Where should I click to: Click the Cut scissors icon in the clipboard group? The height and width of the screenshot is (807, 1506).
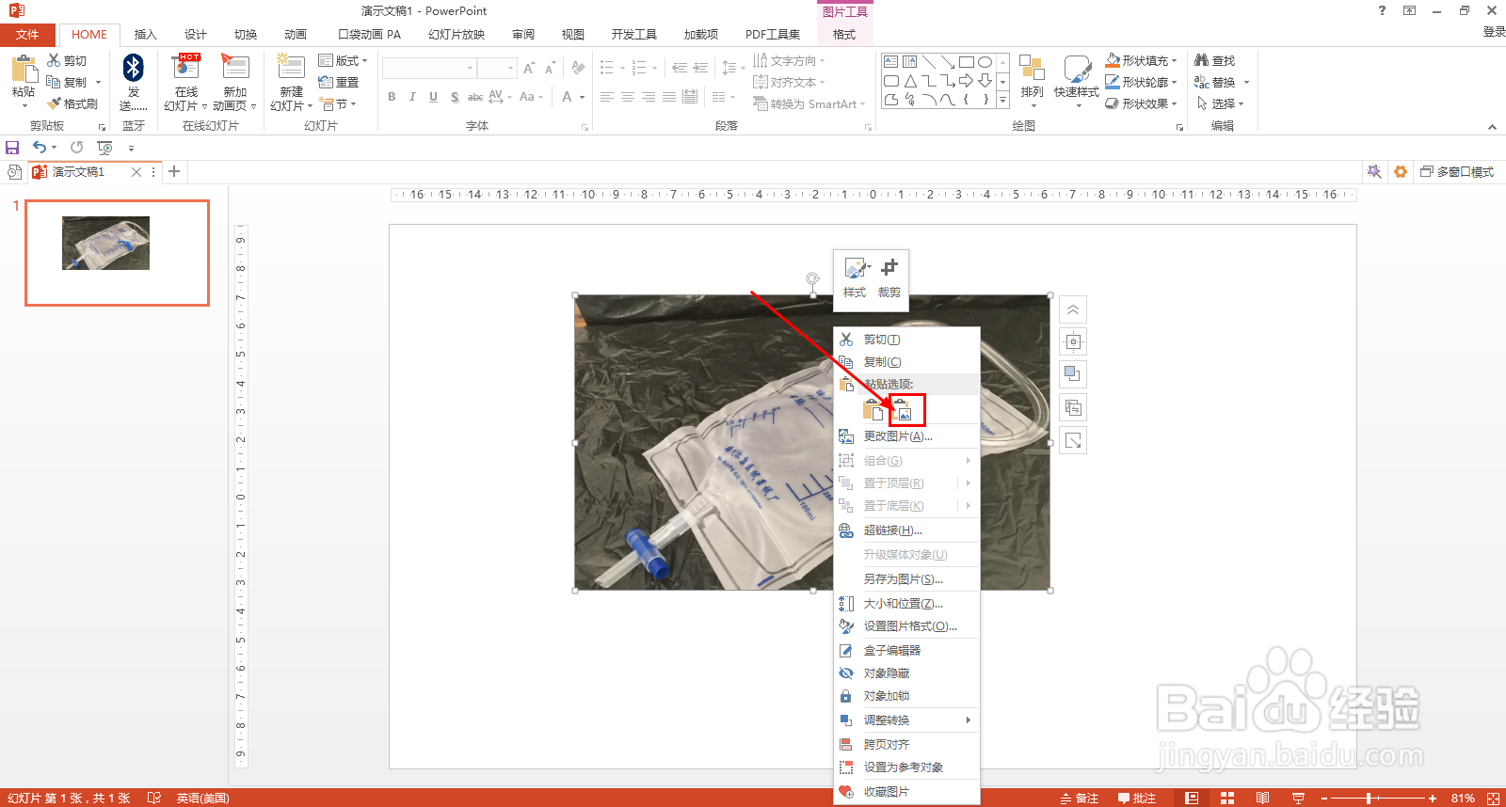click(x=54, y=60)
